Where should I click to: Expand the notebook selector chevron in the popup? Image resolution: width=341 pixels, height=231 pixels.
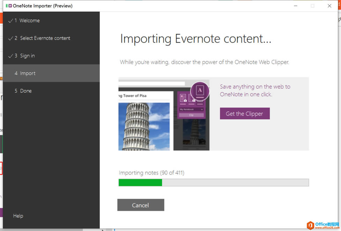click(202, 109)
